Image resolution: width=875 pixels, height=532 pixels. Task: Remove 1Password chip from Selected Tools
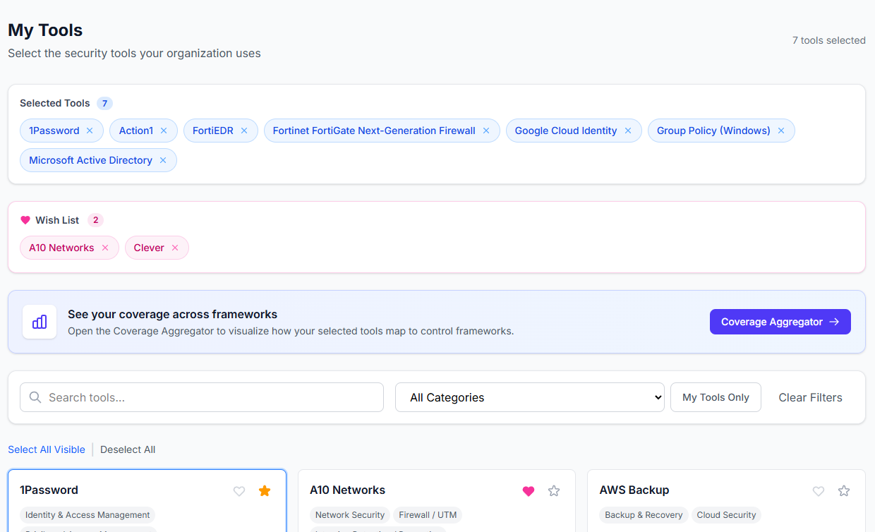(x=90, y=131)
